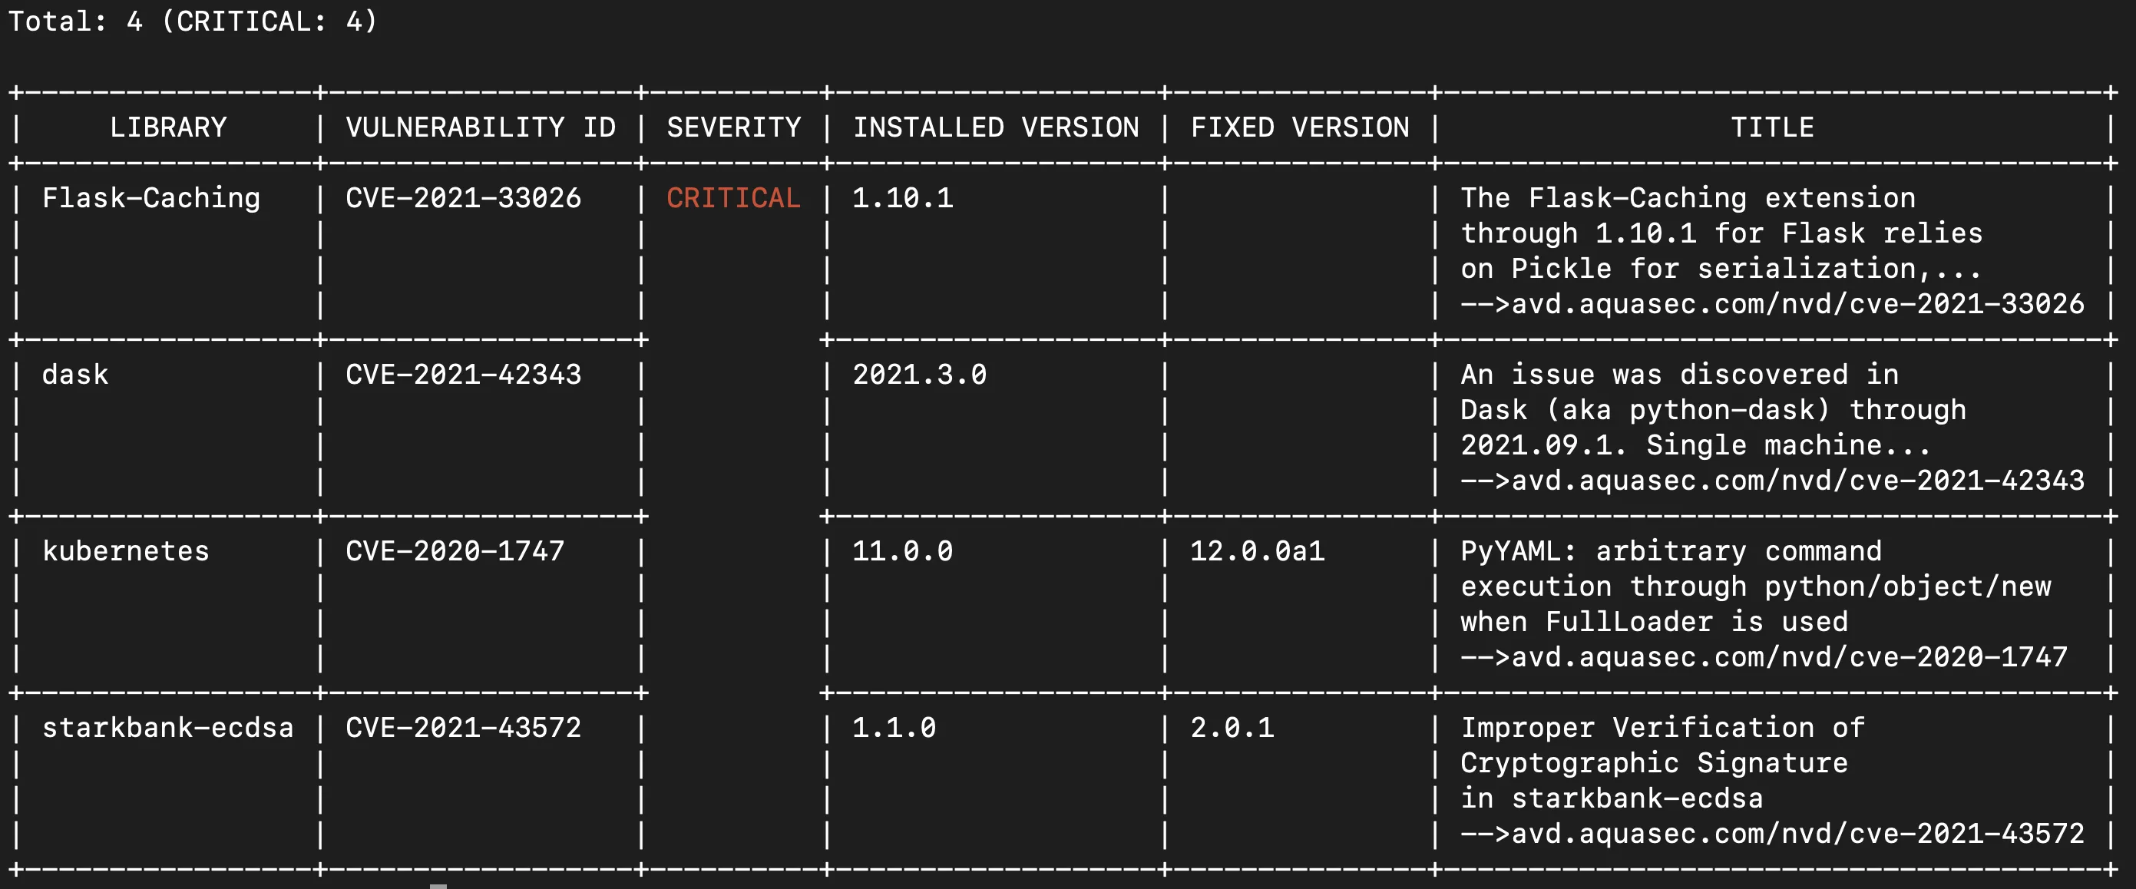Click fixed version 12.0.0a1
2136x889 pixels.
click(1258, 550)
